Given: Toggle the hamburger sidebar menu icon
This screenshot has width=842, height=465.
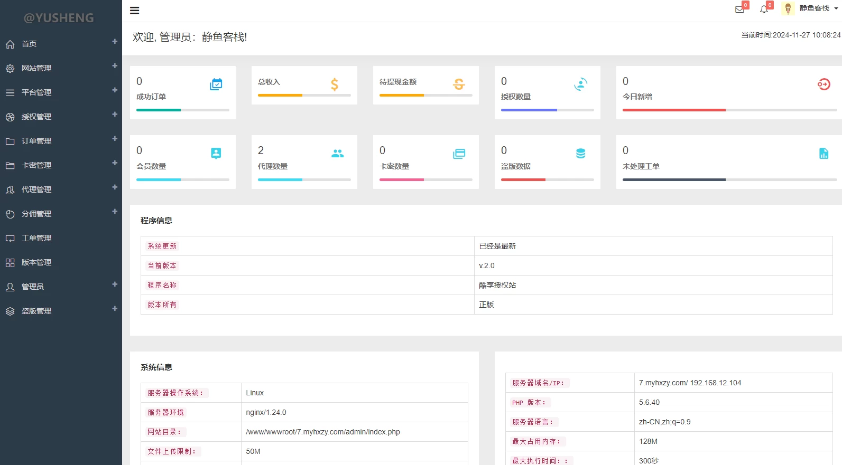Looking at the screenshot, I should (135, 11).
